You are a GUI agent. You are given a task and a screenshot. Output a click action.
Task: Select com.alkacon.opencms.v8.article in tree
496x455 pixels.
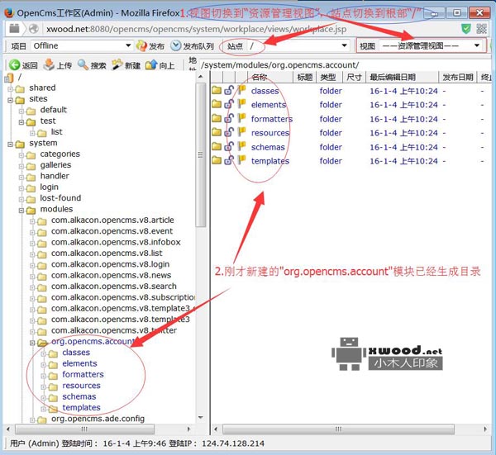click(x=112, y=220)
